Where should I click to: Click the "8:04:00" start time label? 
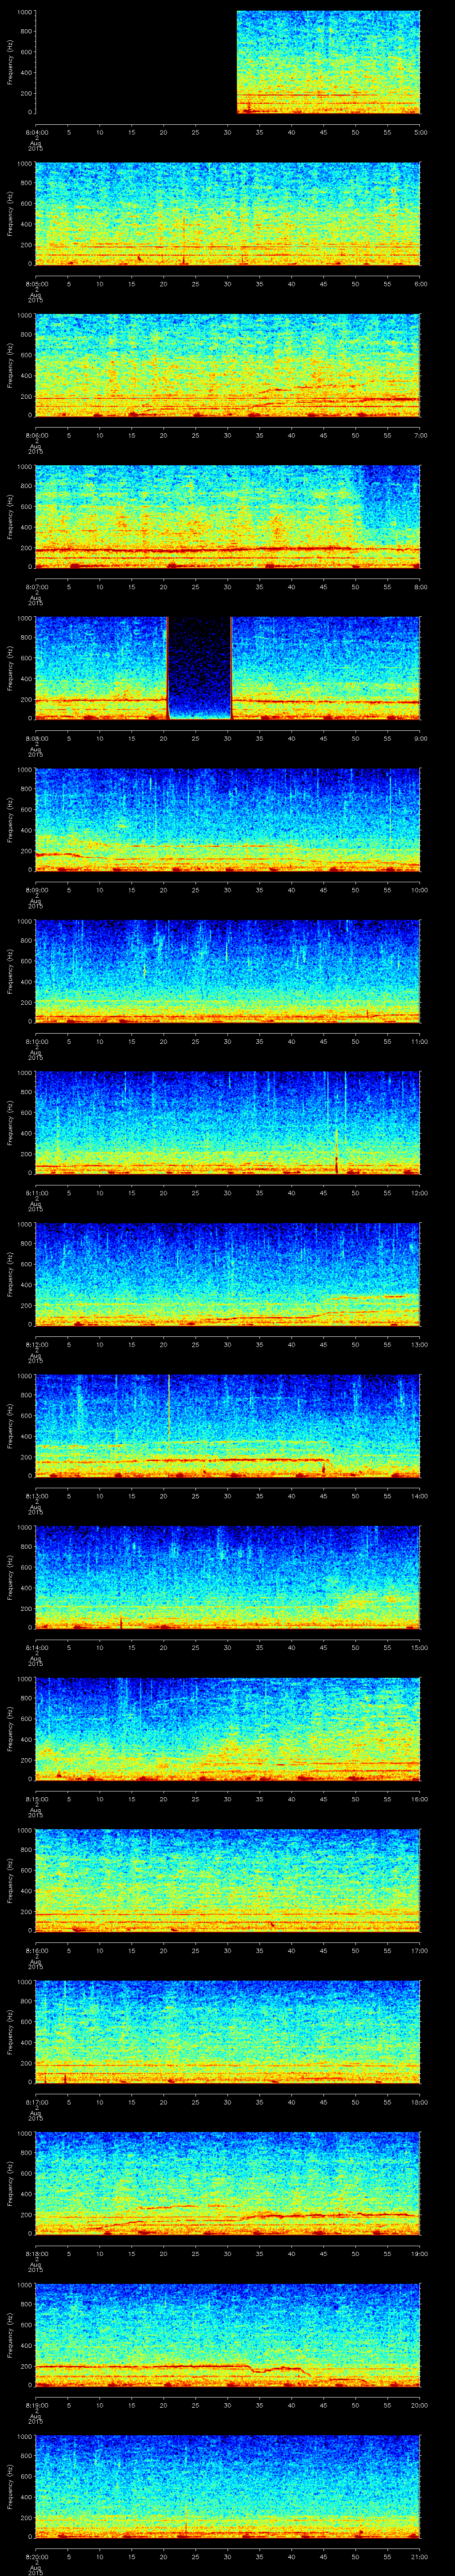click(36, 132)
